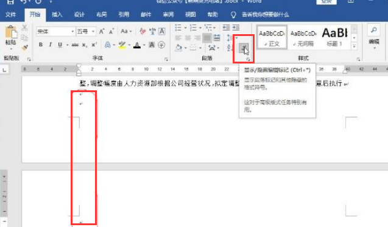The width and height of the screenshot is (388, 227).
Task: Switch to the 设计 tab
Action: pyautogui.click(x=79, y=15)
